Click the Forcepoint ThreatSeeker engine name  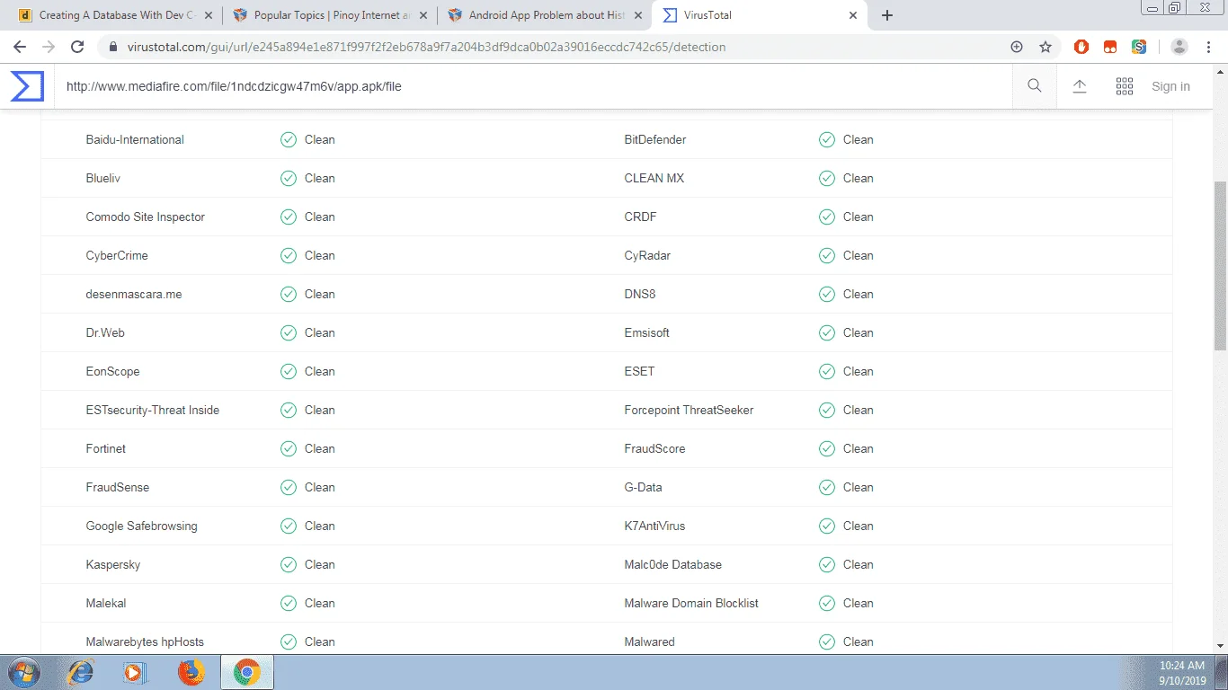pos(690,411)
